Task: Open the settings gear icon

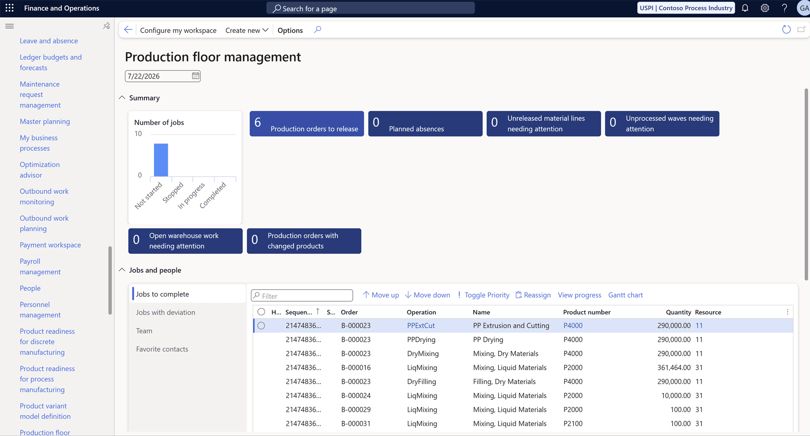Action: tap(765, 8)
